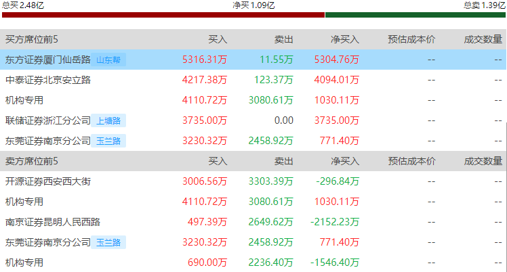Click 3080.61万 in the 卖方席位前5 section
This screenshot has height=272, width=507.
coord(270,202)
